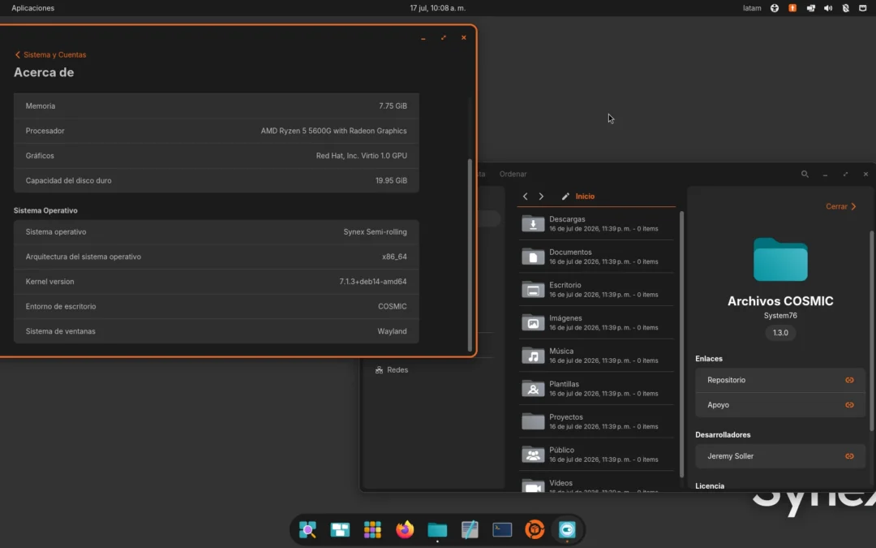Open the Público folder
Viewport: 876px width, 548px height.
click(x=597, y=455)
